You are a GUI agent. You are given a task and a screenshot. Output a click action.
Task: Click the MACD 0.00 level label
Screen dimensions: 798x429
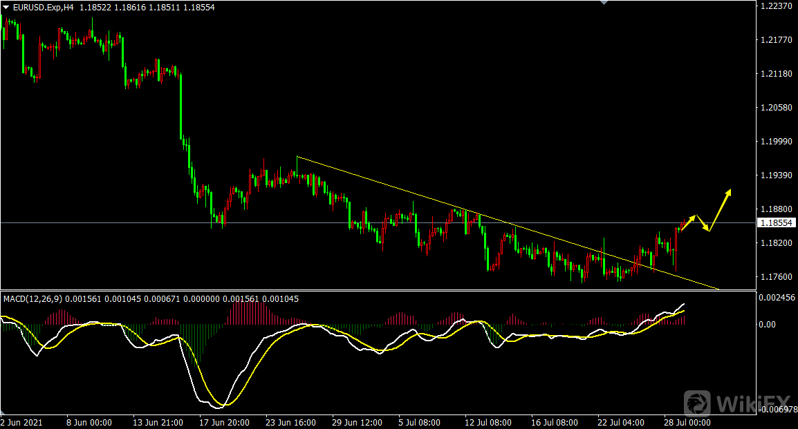click(769, 324)
